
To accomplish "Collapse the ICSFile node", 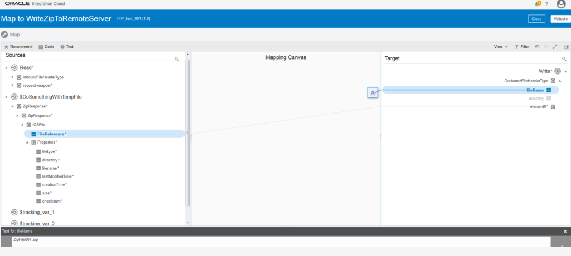I will tap(22, 125).
